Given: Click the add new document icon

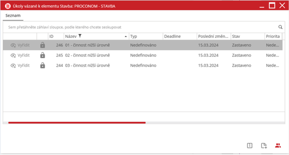Looking at the screenshot, I should [x=264, y=145].
